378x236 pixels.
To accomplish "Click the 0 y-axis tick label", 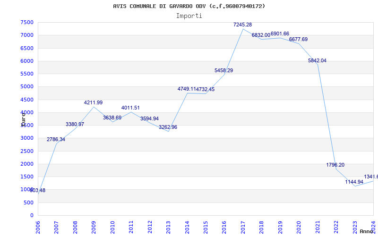I will (x=32, y=216).
